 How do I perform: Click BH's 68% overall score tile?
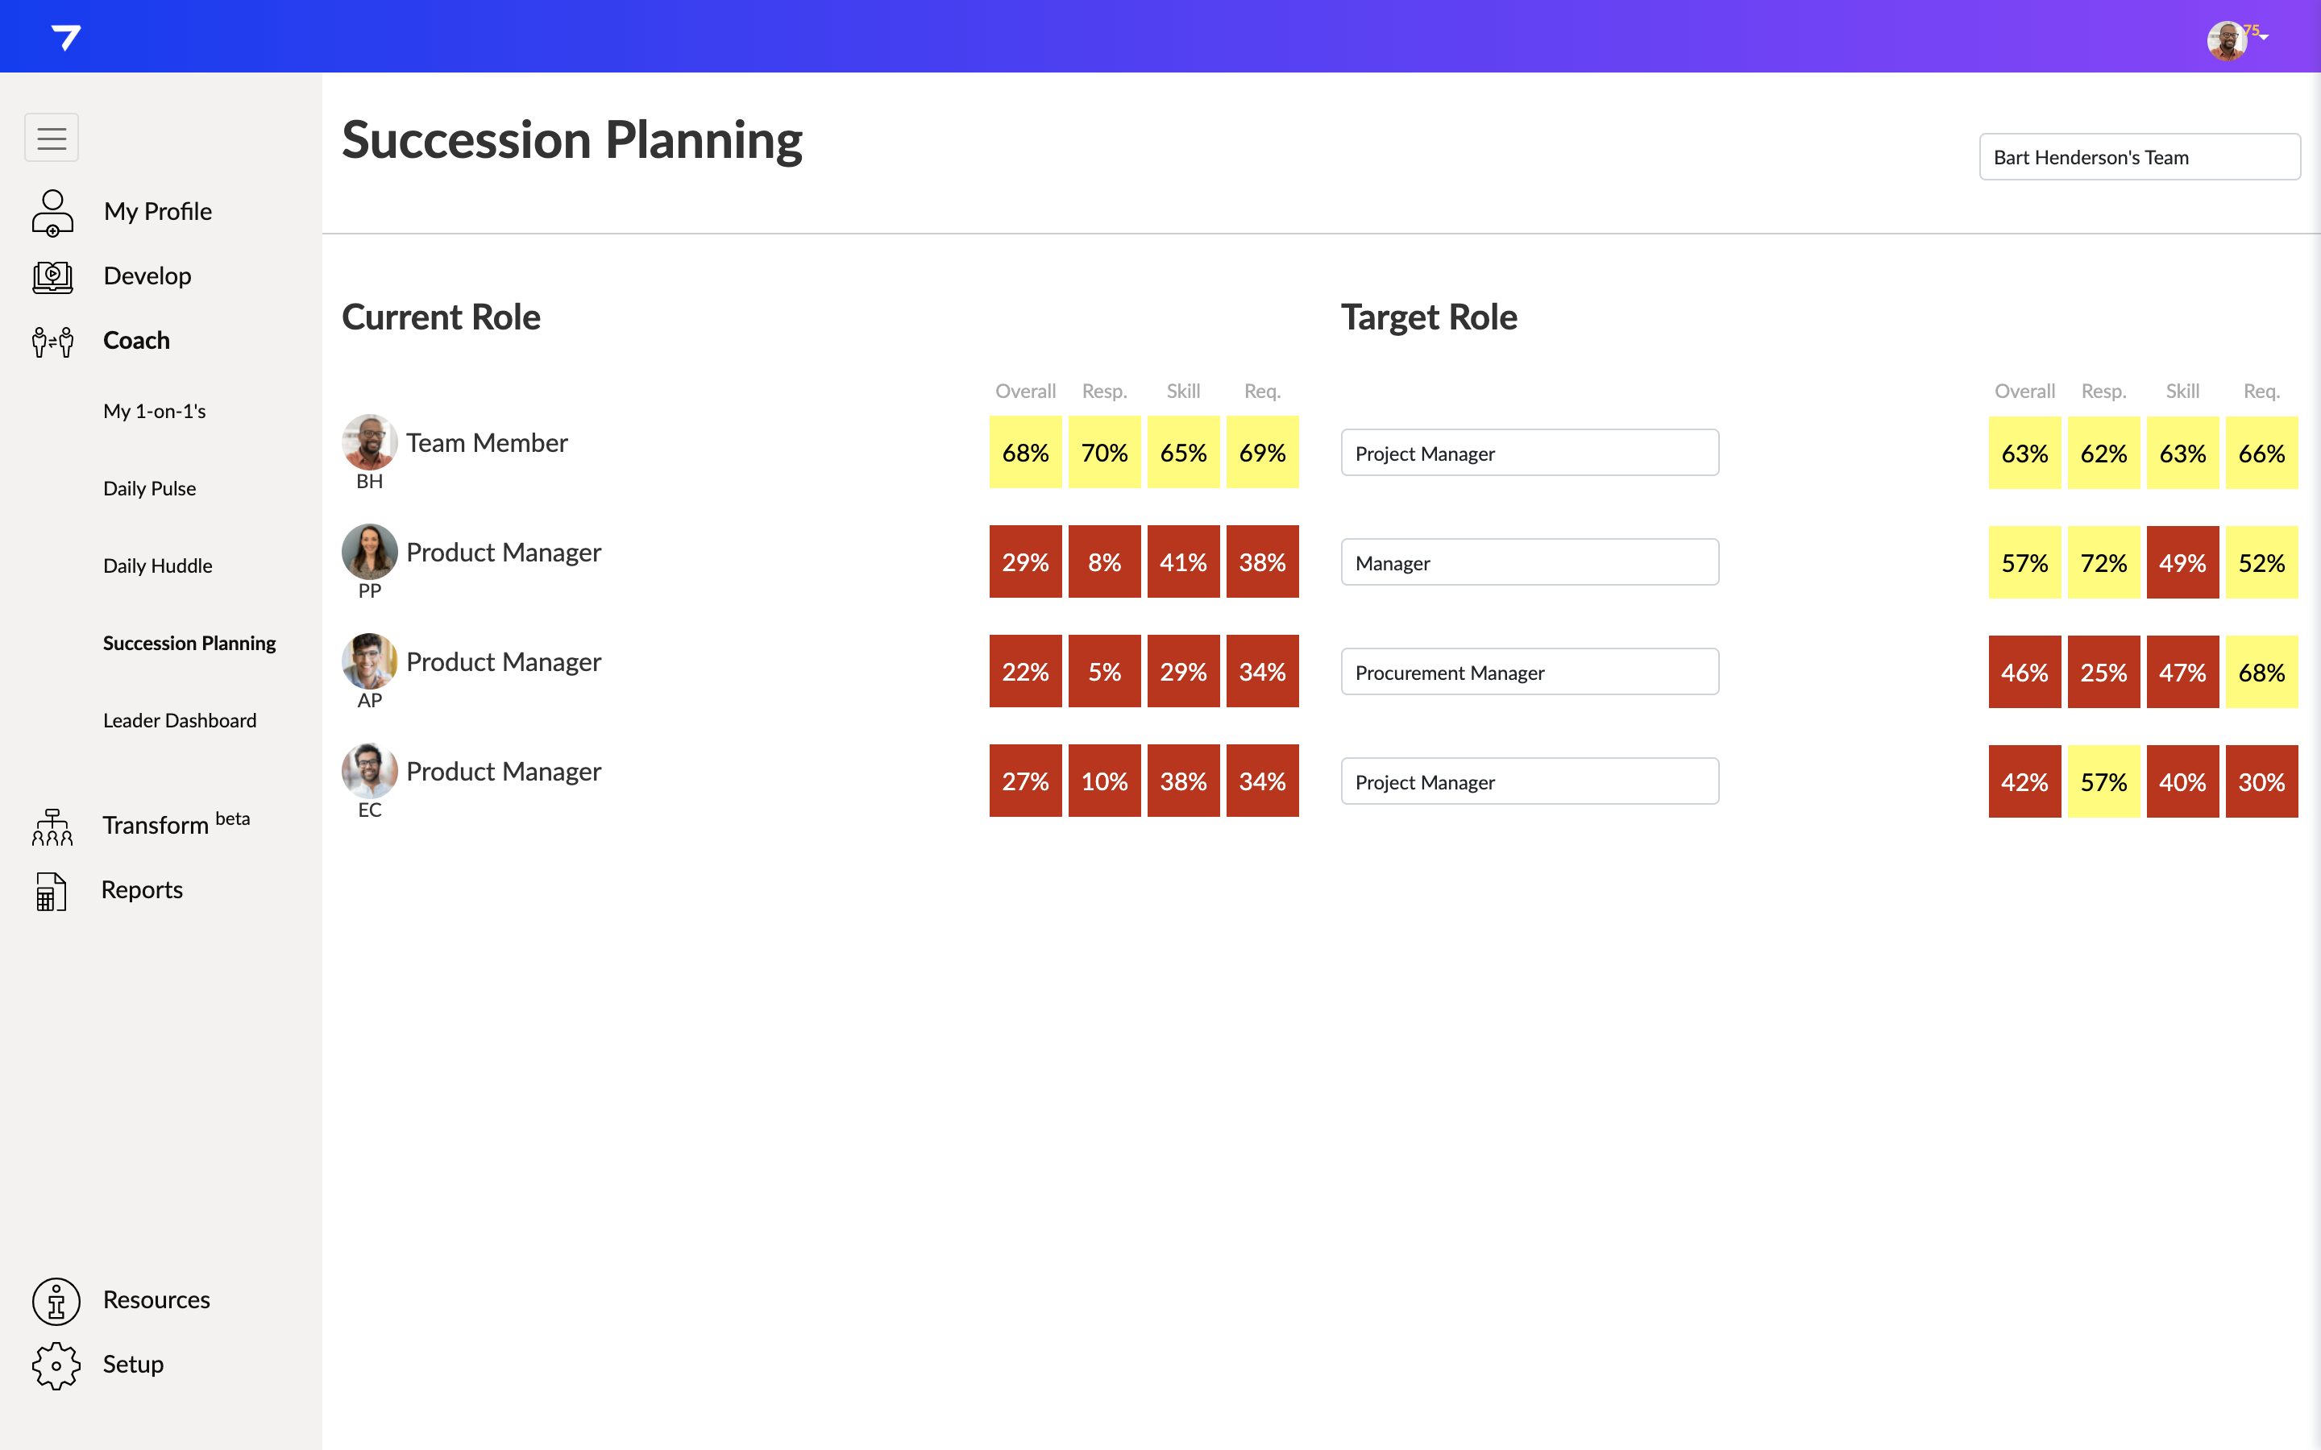pyautogui.click(x=1024, y=453)
